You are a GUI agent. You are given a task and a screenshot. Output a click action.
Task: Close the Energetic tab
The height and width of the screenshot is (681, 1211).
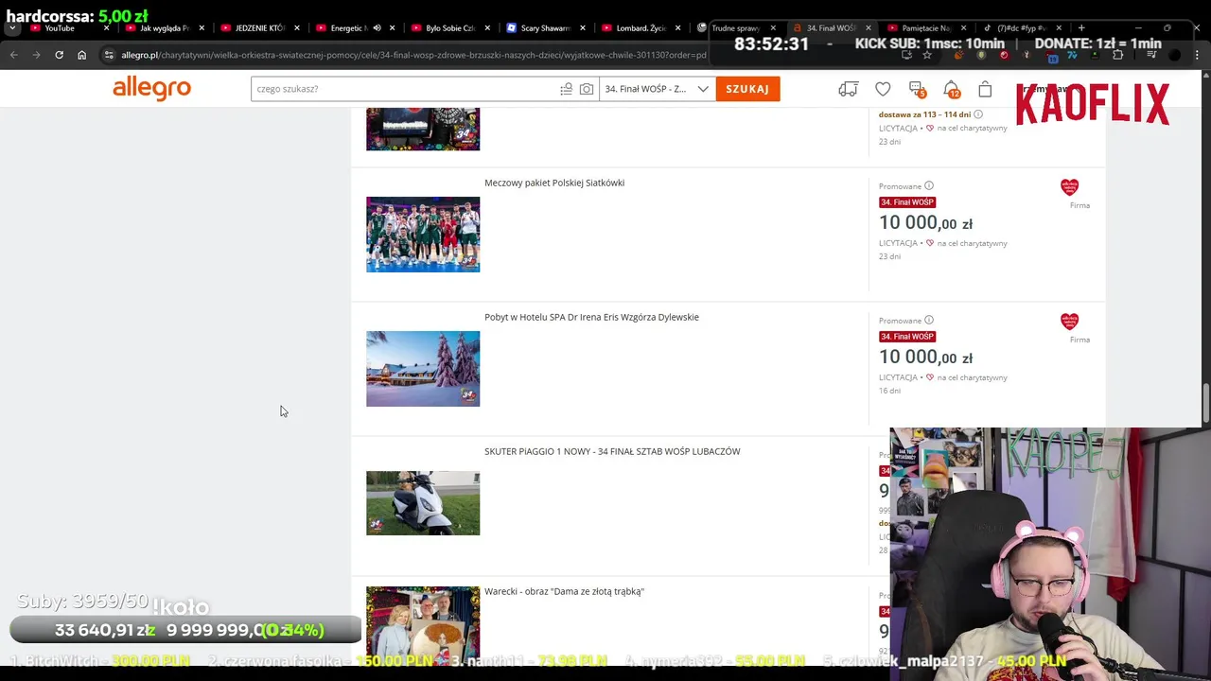393,28
